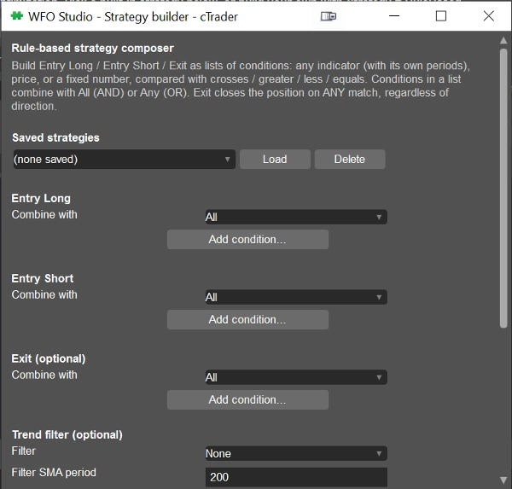This screenshot has width=512, height=489.
Task: Click the 'Rule-based strategy composer' heading
Action: pyautogui.click(x=93, y=49)
